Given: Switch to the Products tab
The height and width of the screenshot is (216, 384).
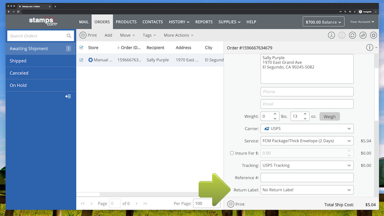Looking at the screenshot, I should pyautogui.click(x=126, y=22).
